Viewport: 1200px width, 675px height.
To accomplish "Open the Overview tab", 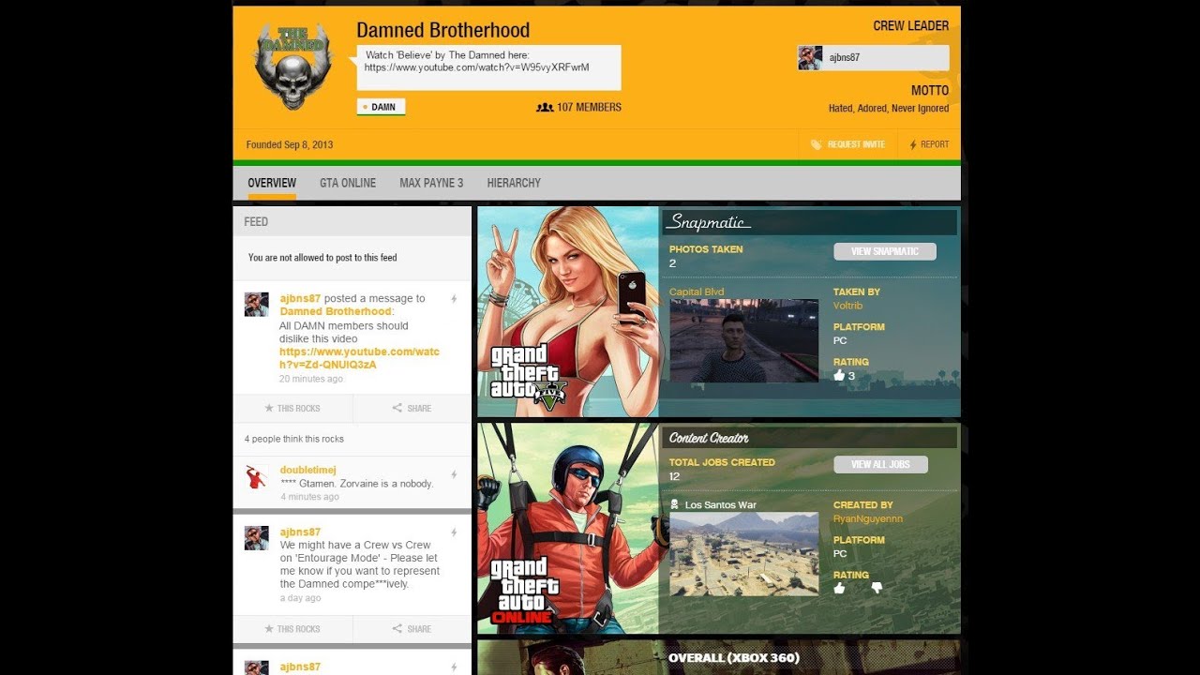I will (x=272, y=183).
